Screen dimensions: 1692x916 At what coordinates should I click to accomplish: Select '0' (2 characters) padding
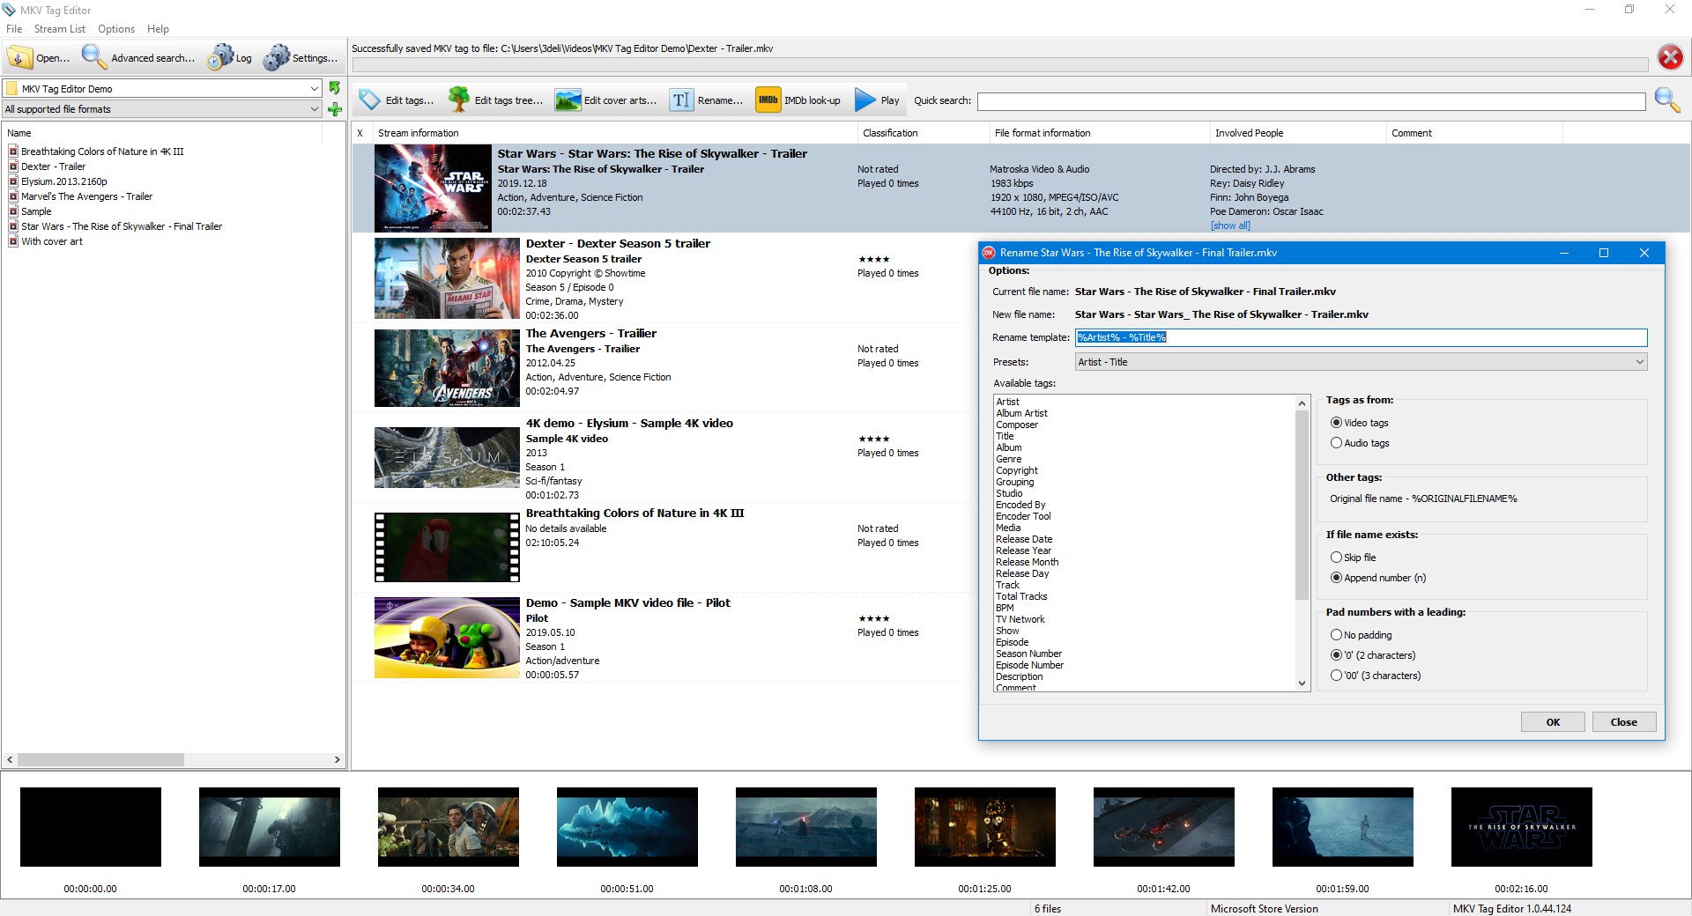1336,655
